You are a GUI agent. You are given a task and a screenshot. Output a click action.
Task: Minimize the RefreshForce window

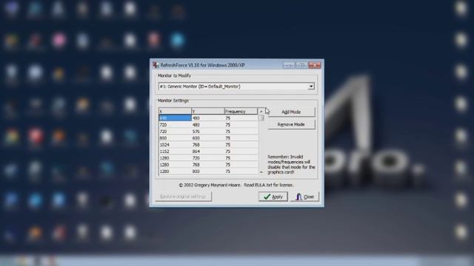point(289,65)
